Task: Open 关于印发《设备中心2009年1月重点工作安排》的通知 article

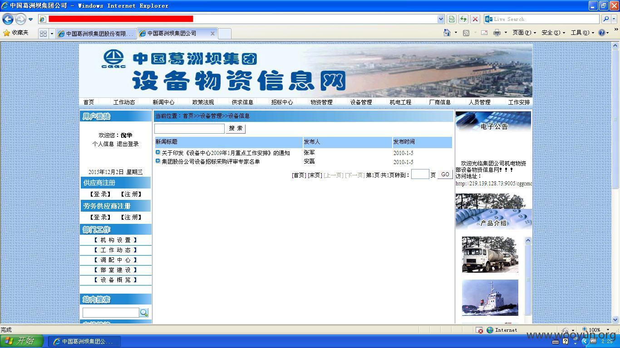Action: pos(226,153)
